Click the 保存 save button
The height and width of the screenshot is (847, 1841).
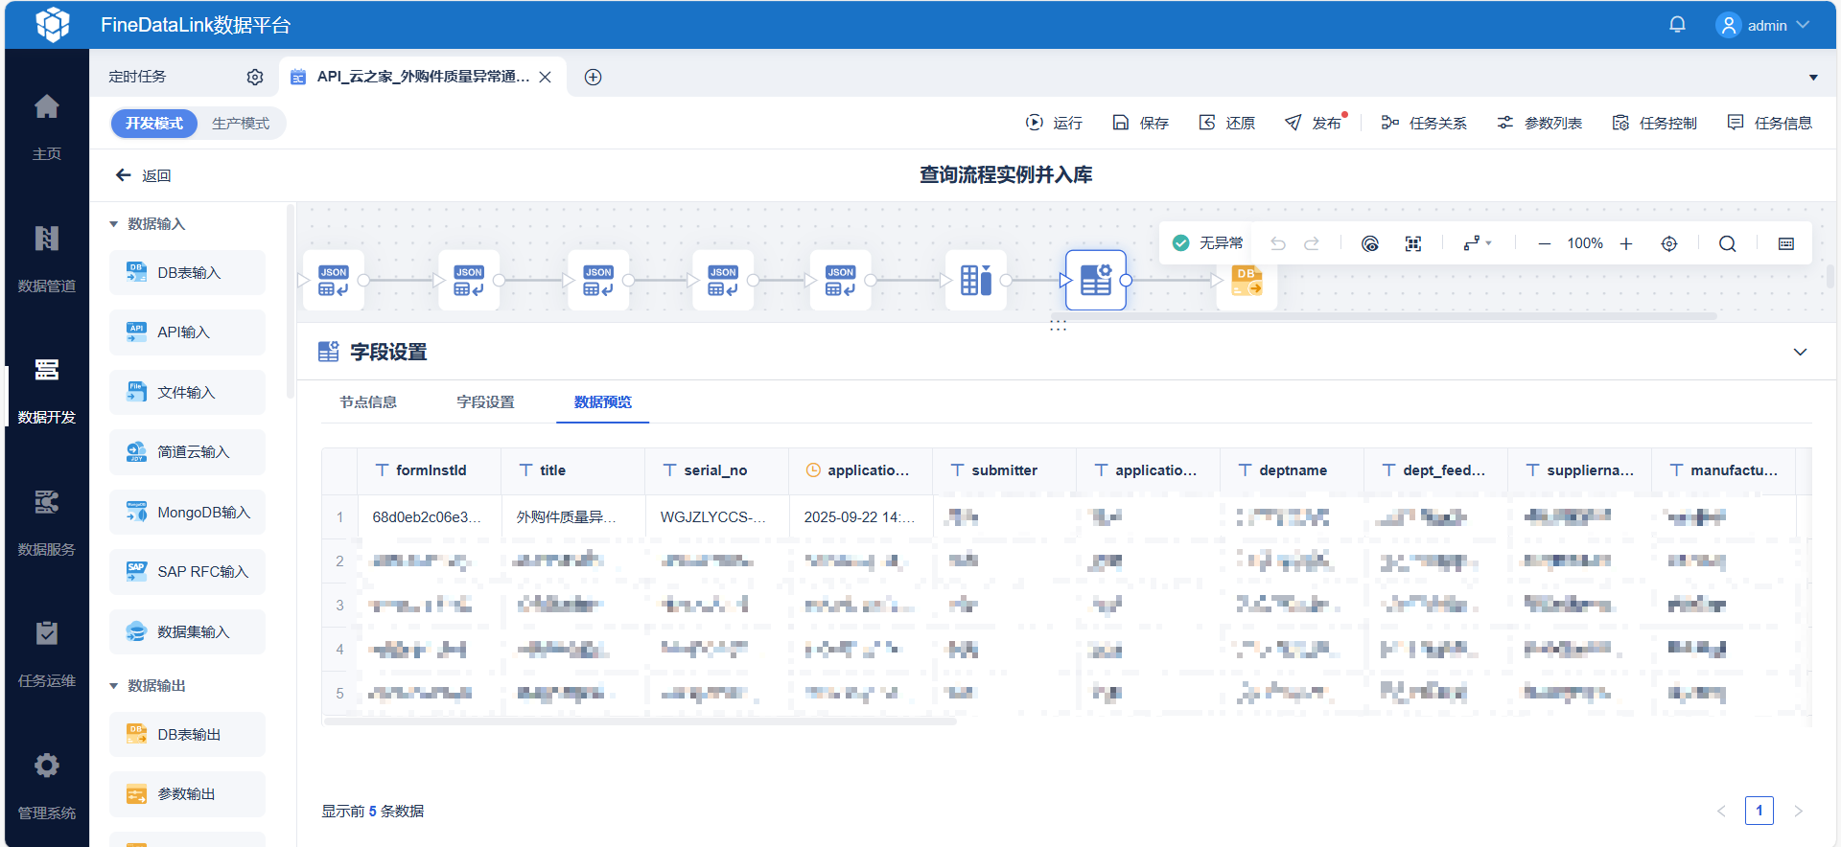[1140, 123]
